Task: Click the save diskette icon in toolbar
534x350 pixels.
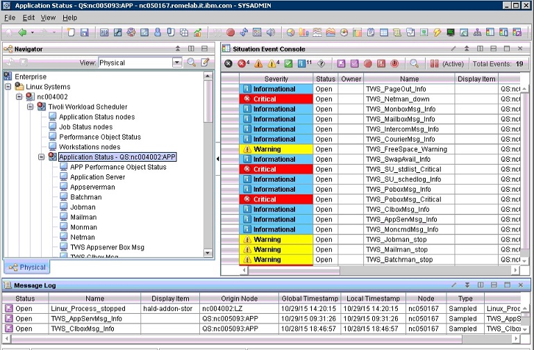Action: pyautogui.click(x=84, y=32)
